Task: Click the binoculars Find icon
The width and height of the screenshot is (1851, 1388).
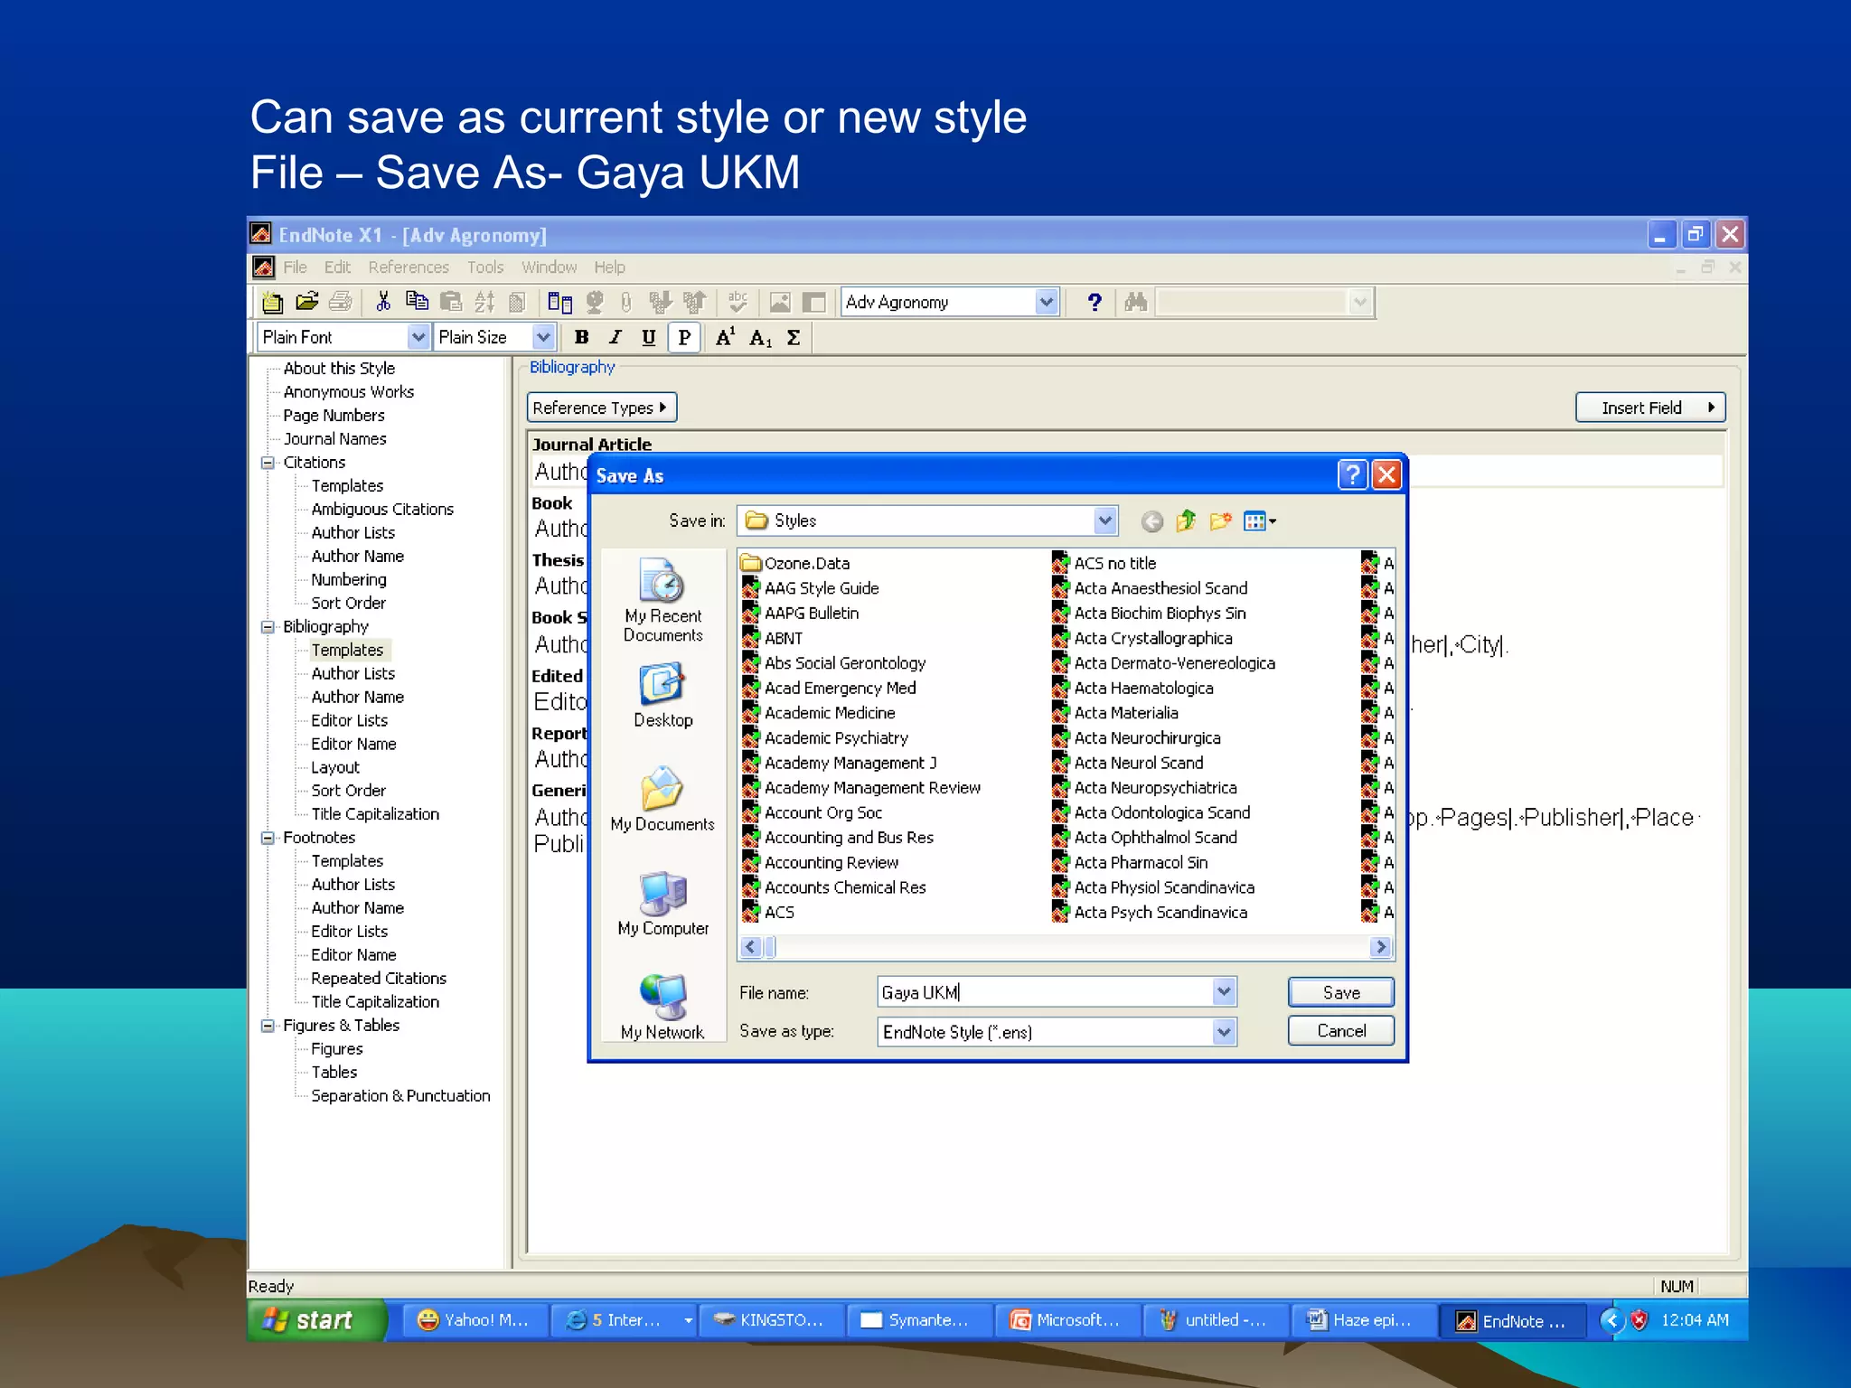Action: coord(1136,302)
